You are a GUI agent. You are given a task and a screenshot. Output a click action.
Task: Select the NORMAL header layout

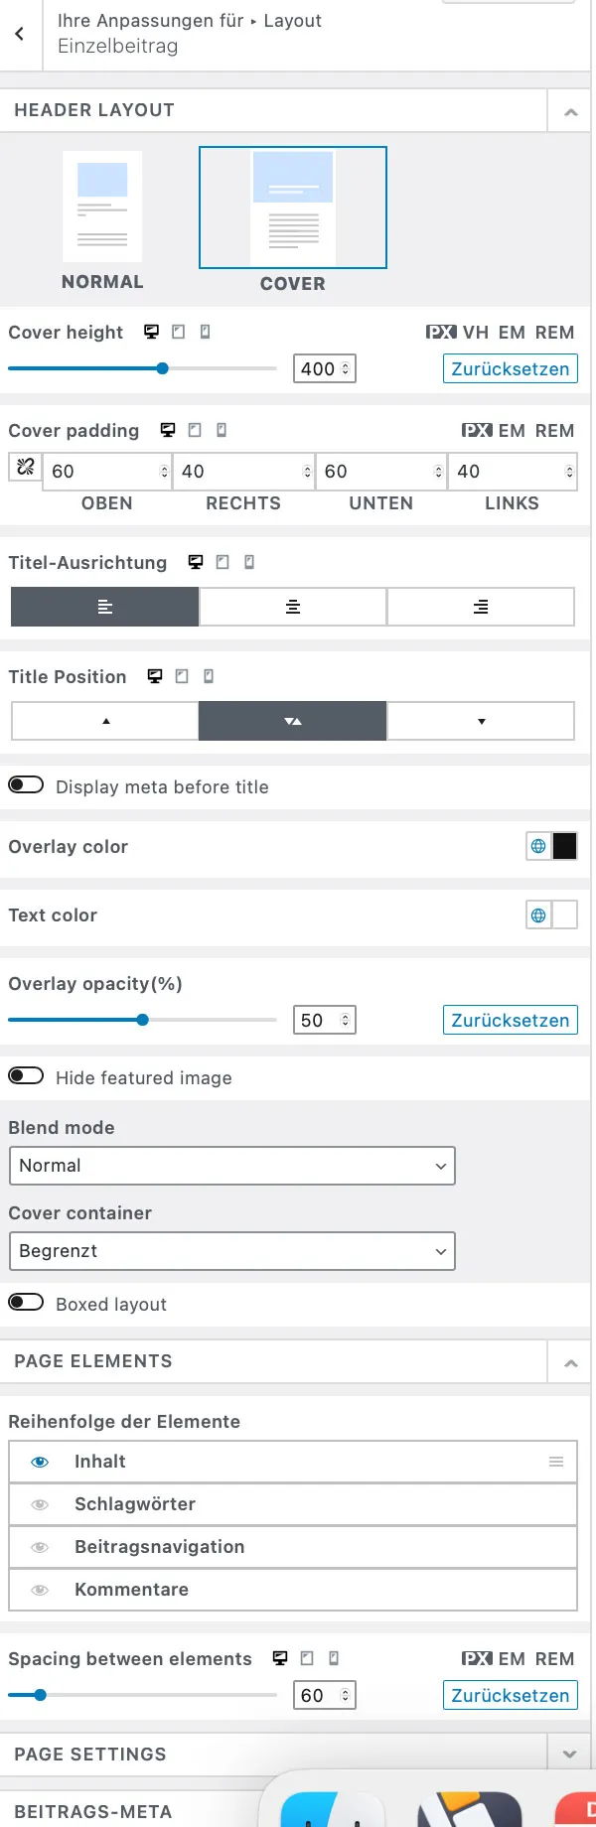coord(102,220)
